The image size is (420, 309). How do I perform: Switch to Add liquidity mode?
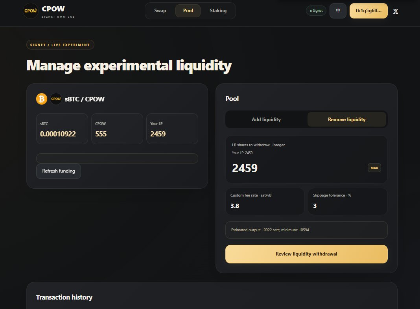pos(266,120)
